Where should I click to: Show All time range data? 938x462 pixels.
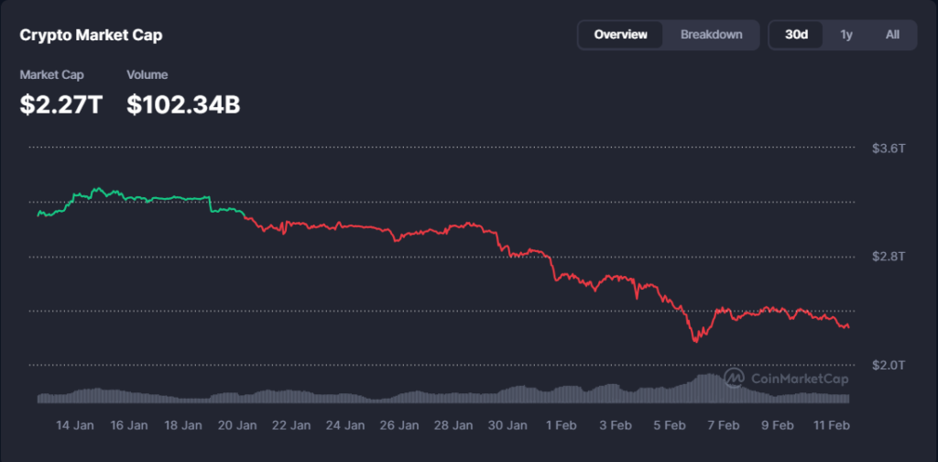coord(892,35)
